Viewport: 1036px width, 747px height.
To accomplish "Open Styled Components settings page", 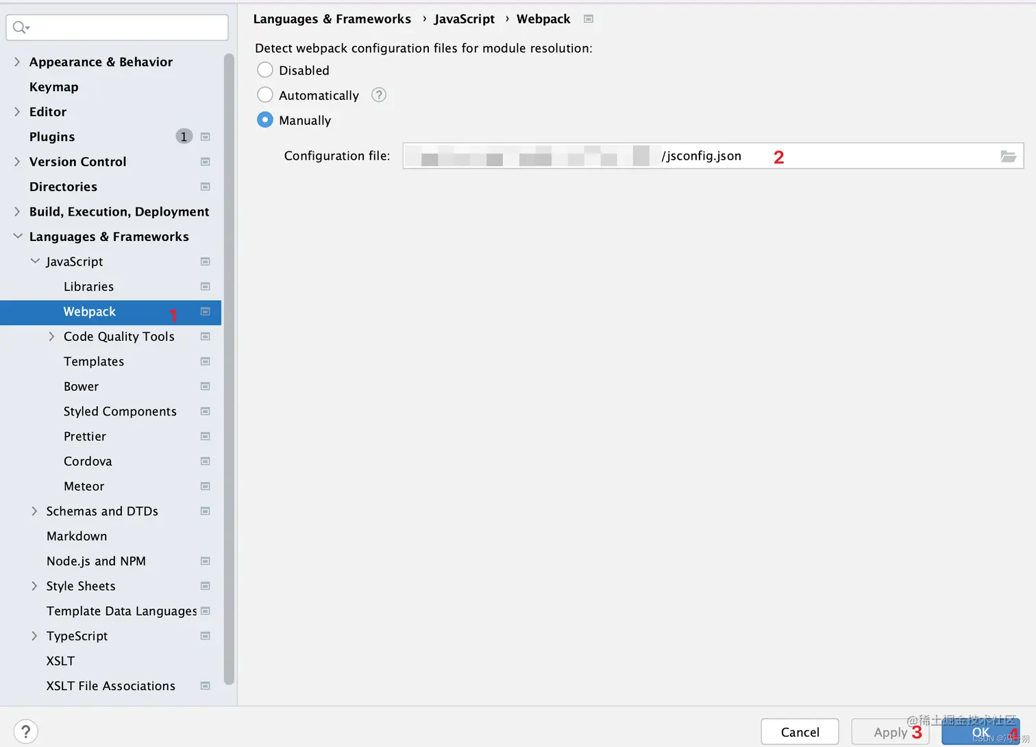I will 120,412.
